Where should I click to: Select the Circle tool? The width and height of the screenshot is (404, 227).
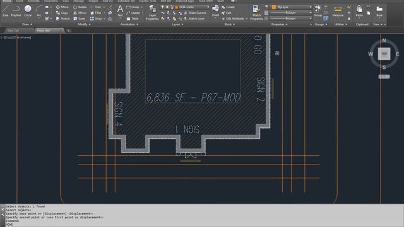(x=28, y=11)
